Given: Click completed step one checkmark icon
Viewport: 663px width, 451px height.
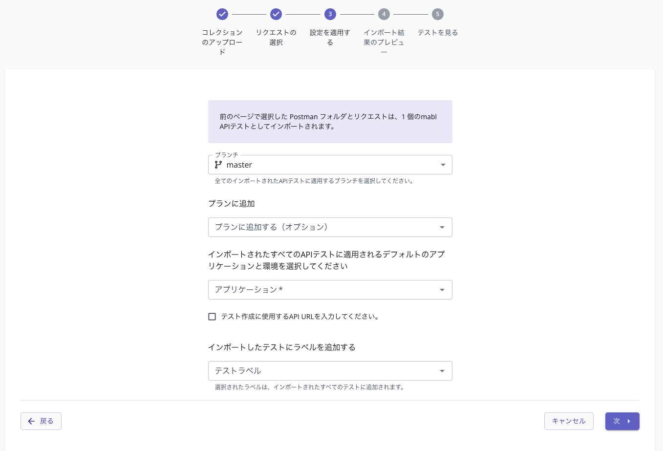Looking at the screenshot, I should tap(222, 14).
